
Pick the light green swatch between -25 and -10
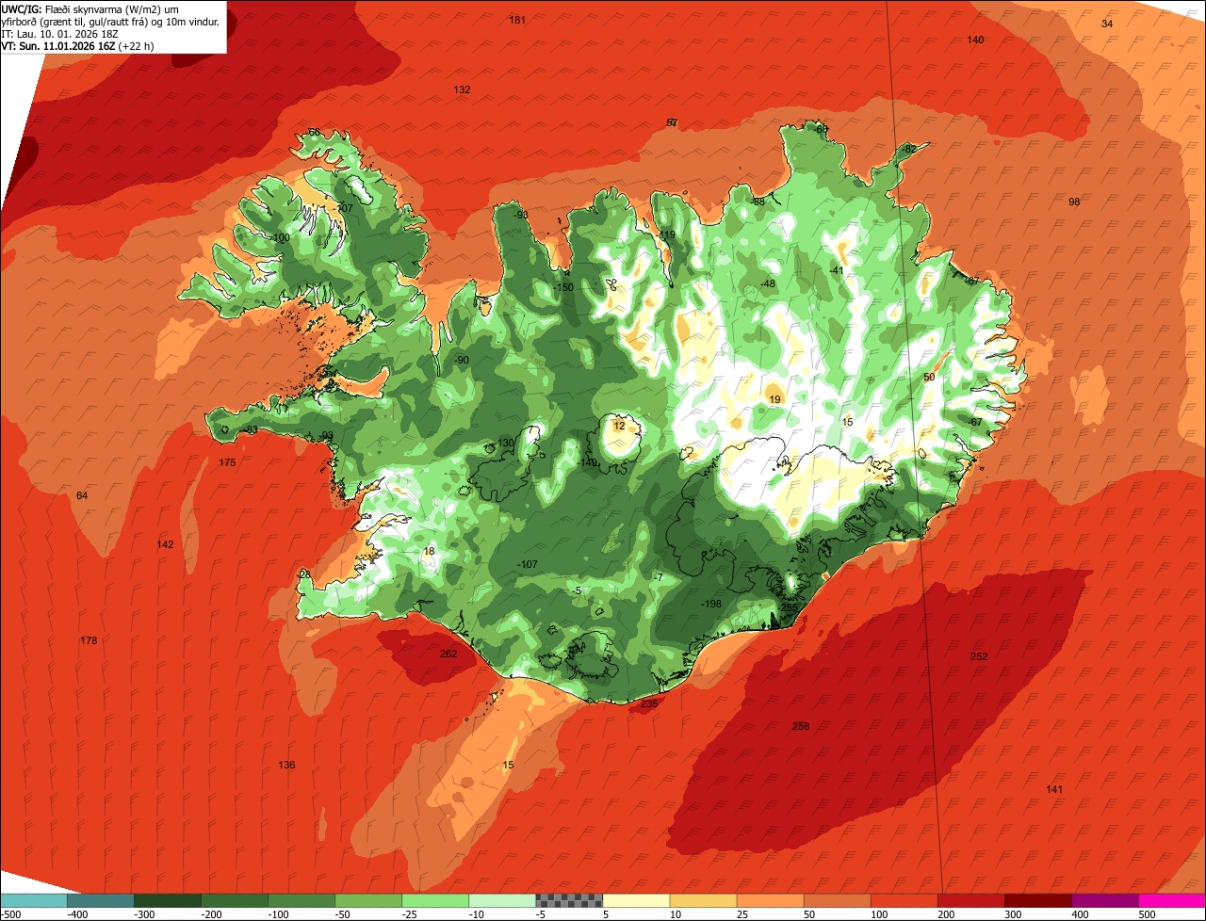[x=435, y=900]
